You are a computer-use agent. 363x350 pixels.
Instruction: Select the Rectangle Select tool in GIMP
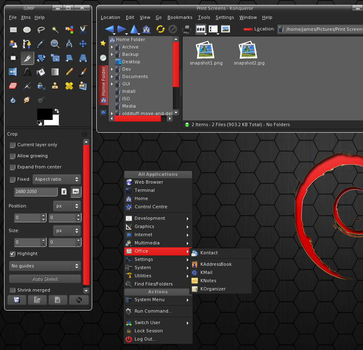(x=13, y=30)
